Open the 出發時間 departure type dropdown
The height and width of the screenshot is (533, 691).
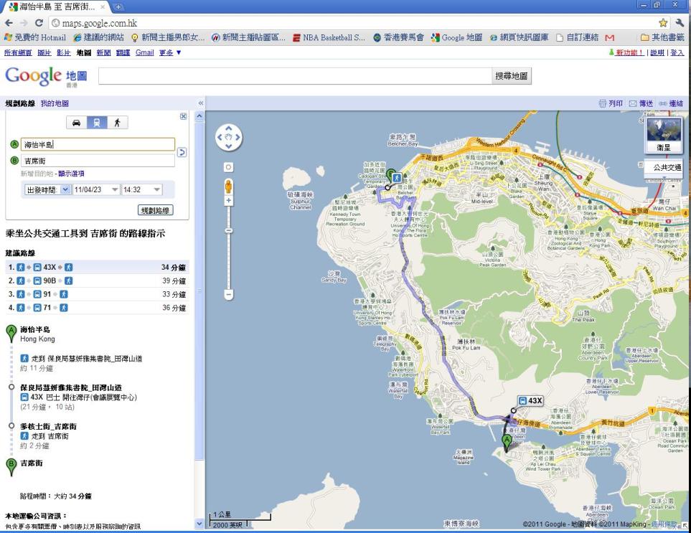[47, 190]
